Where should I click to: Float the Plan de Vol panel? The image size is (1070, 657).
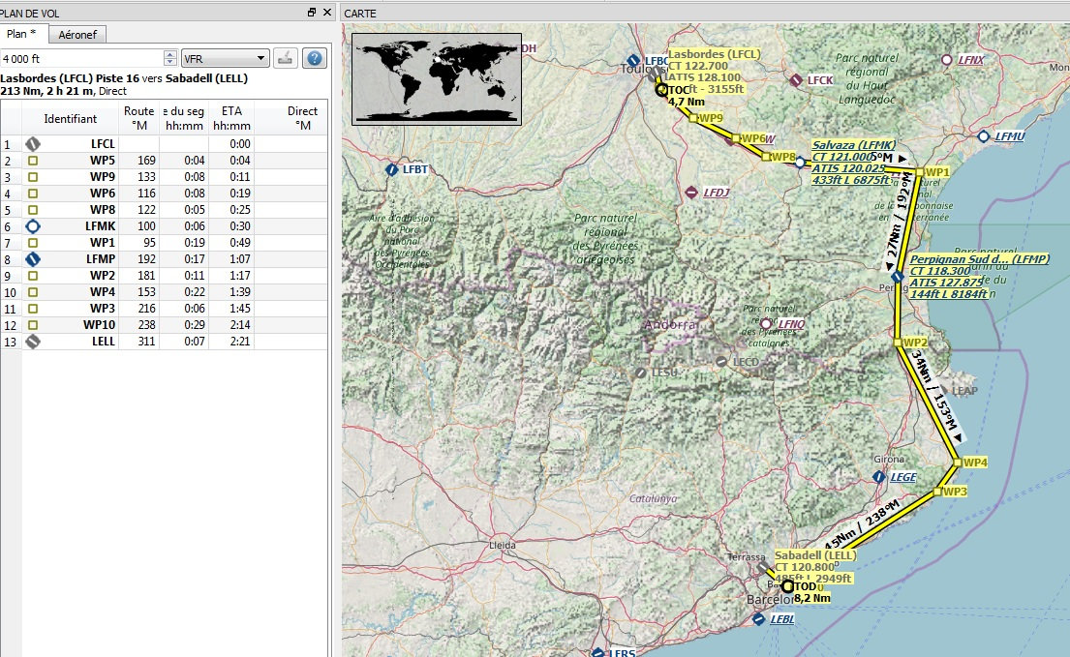click(x=312, y=12)
